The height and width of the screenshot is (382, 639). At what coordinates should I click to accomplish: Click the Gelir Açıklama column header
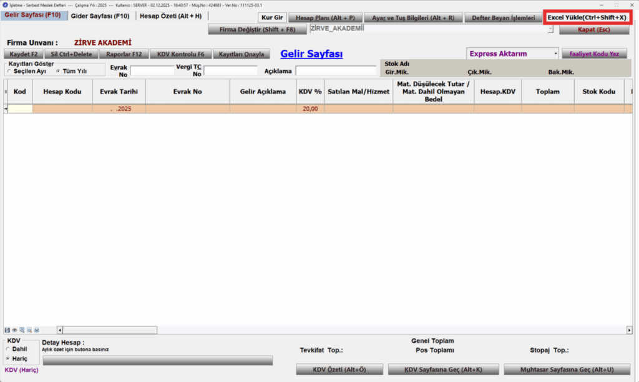[x=263, y=92]
